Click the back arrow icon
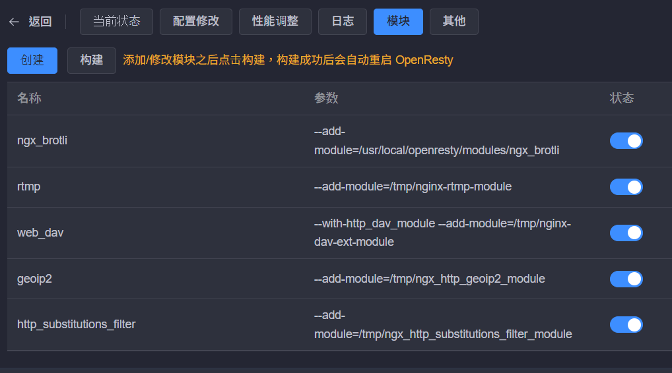The height and width of the screenshot is (373, 672). click(x=14, y=22)
